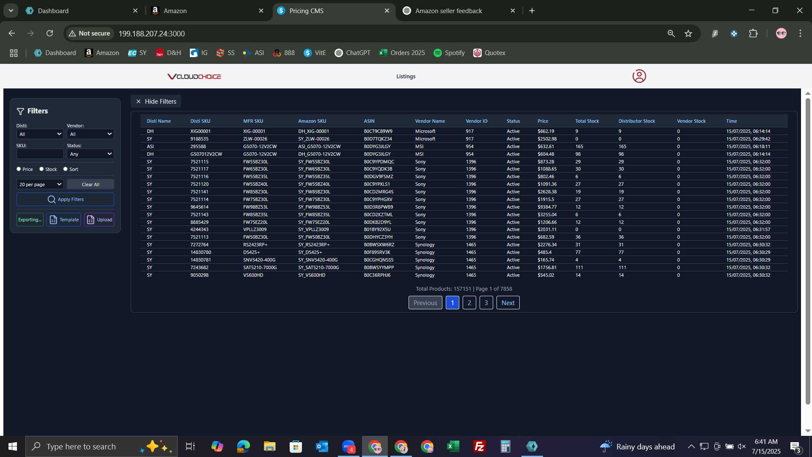Click the Next page button
Image resolution: width=812 pixels, height=457 pixels.
(x=508, y=303)
